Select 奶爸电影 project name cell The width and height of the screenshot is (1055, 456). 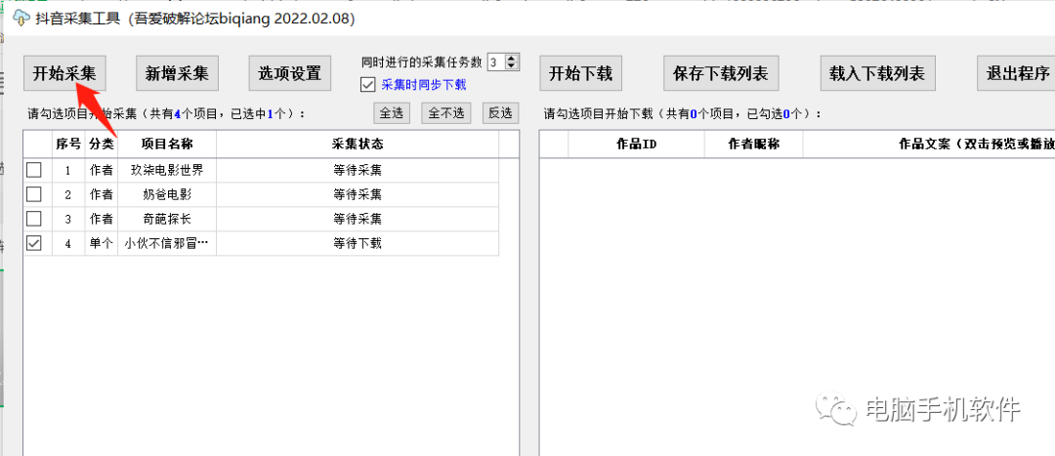point(167,195)
